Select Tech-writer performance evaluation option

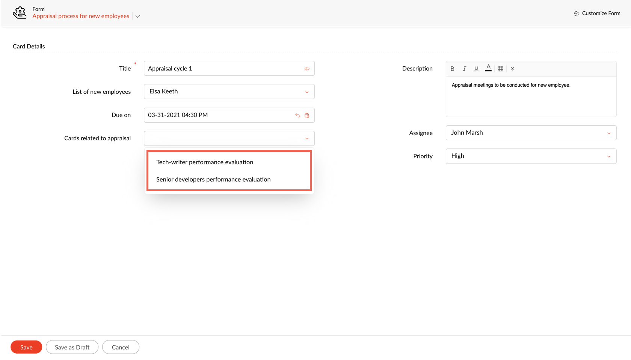[205, 162]
